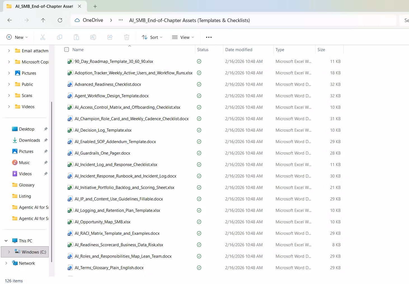This screenshot has height=284, width=409.
Task: Go forward with the right arrow
Action: coord(26,20)
